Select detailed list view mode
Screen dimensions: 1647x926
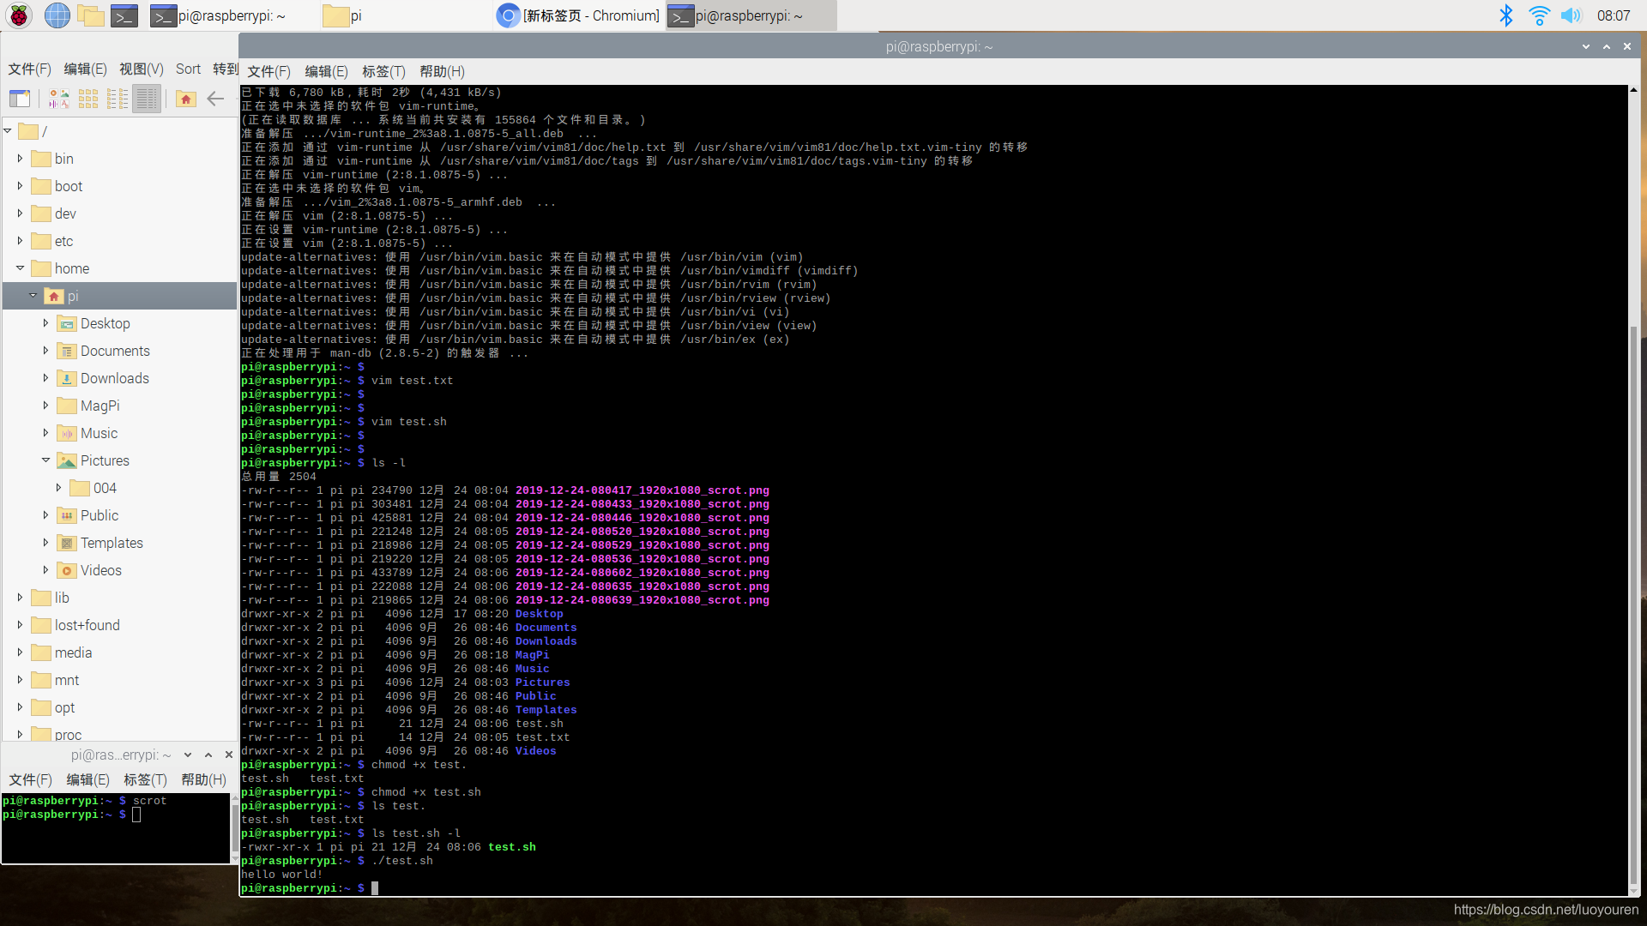147,99
